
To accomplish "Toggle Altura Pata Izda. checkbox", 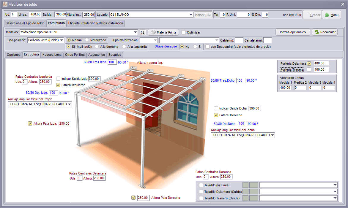I will coord(30,124).
